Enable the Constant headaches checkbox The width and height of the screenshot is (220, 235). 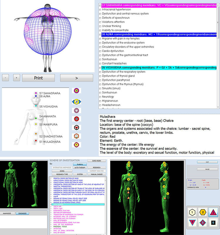coord(100,63)
